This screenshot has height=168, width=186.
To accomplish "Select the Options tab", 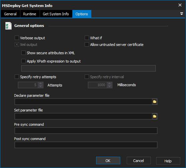I will [82, 14].
